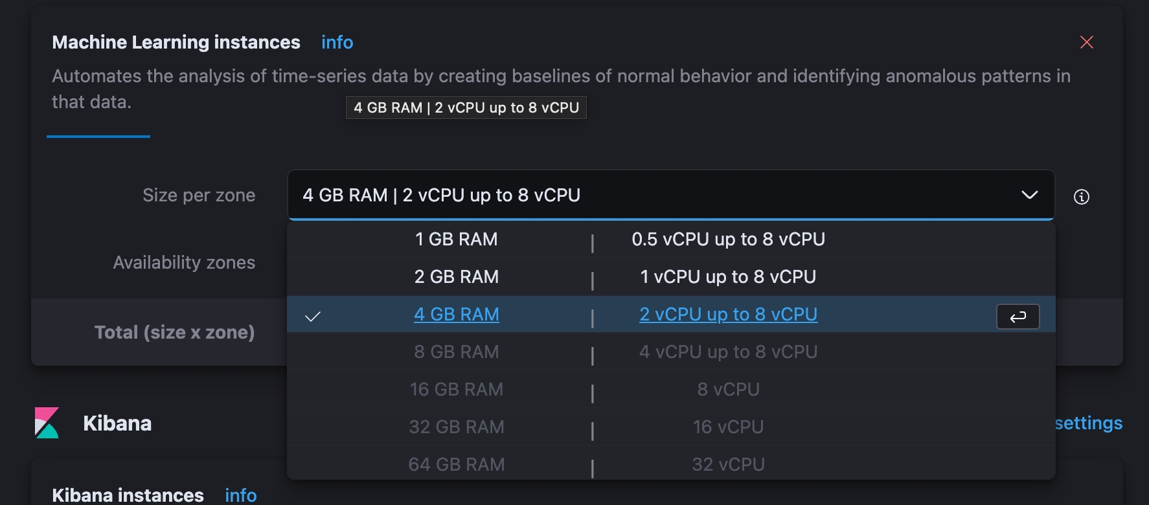Select 1 GB RAM option

tap(671, 240)
